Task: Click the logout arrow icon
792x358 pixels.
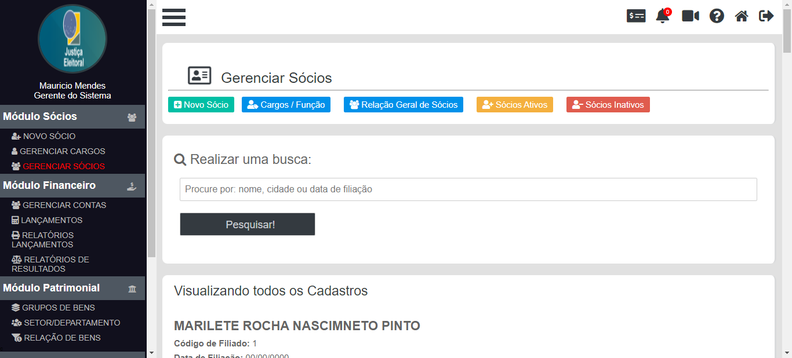Action: [766, 16]
